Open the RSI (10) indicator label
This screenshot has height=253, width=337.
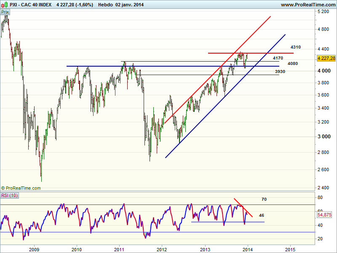pyautogui.click(x=8, y=195)
